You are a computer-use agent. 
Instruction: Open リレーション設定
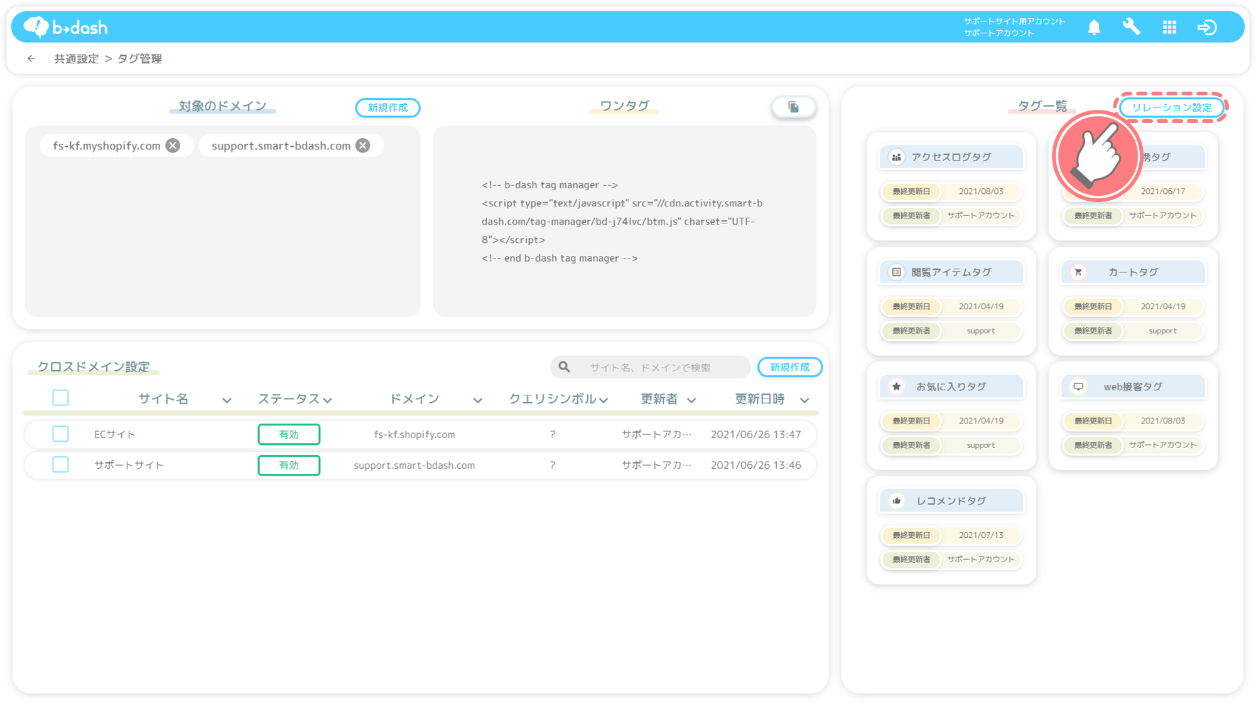(1171, 107)
